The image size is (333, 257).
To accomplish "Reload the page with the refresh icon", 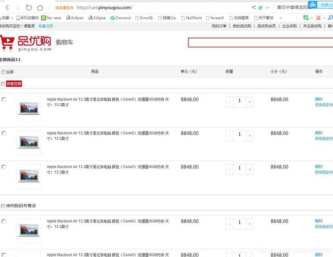I will tap(29, 8).
